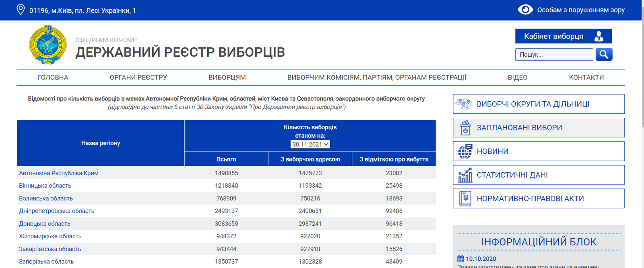The height and width of the screenshot is (268, 644).
Task: Click the law book icon for legal acts
Action: click(x=465, y=198)
